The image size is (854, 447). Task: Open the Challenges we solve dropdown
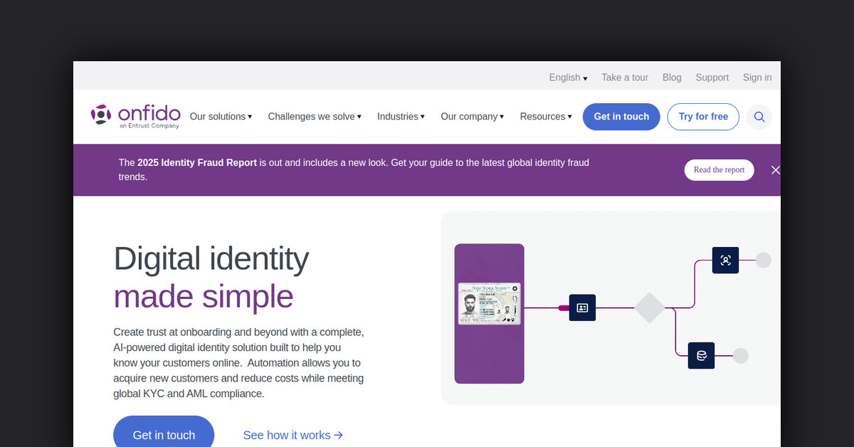pos(314,117)
